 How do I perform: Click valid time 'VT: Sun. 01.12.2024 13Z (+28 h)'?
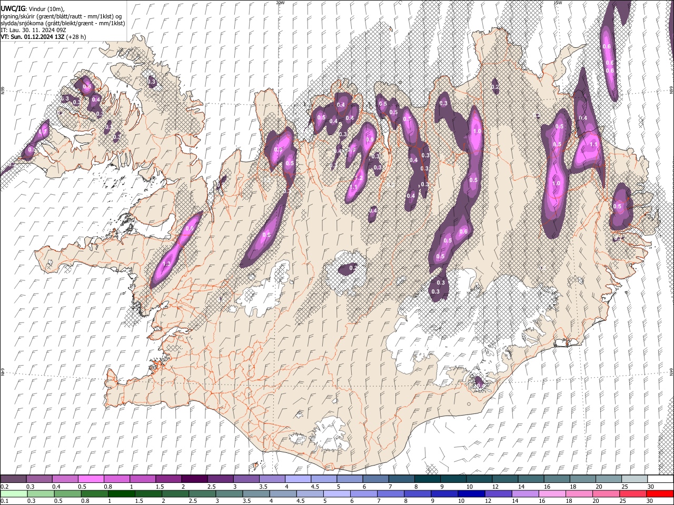pos(43,37)
